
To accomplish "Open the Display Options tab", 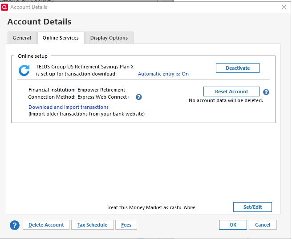I will [x=109, y=38].
